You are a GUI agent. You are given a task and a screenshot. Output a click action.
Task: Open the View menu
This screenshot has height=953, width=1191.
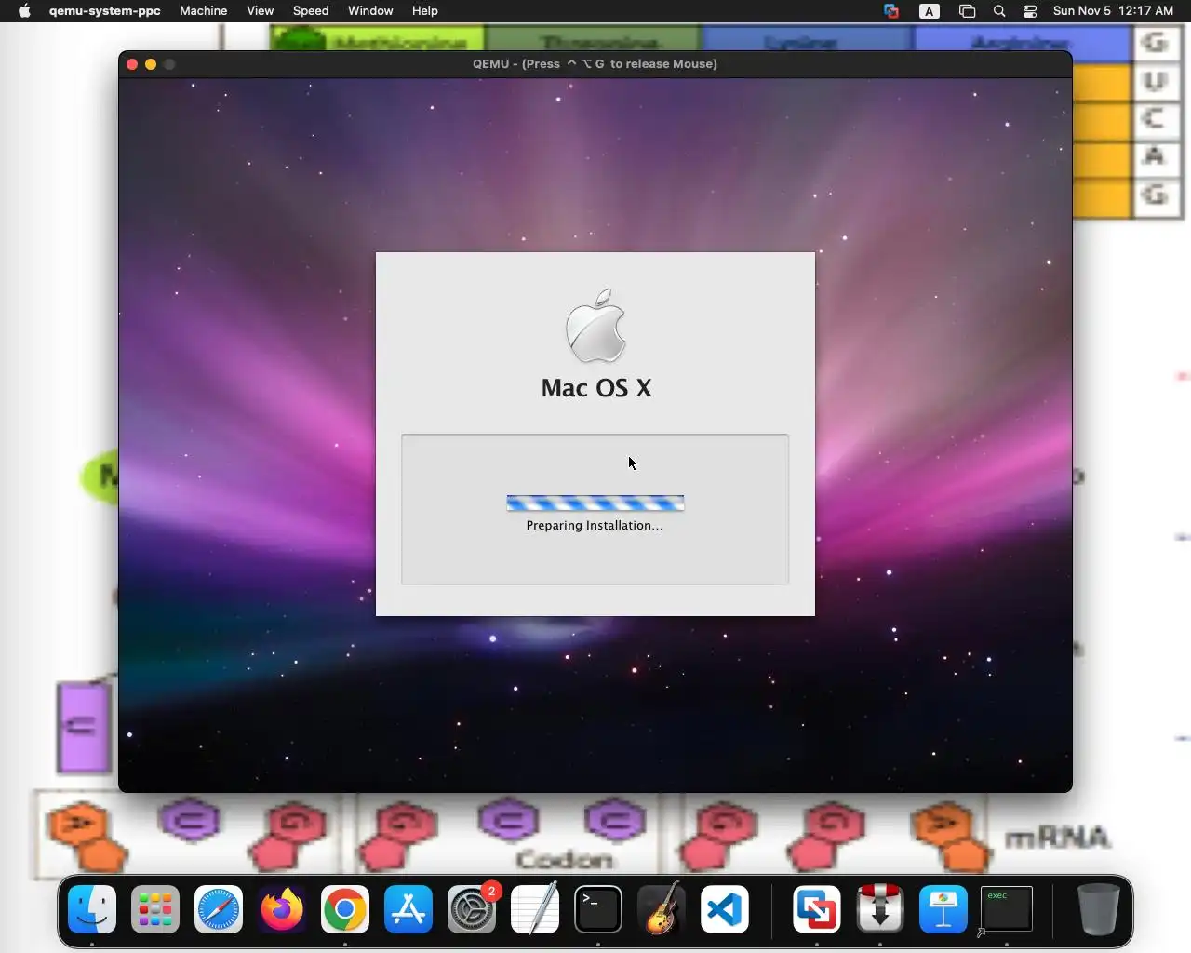click(x=261, y=11)
